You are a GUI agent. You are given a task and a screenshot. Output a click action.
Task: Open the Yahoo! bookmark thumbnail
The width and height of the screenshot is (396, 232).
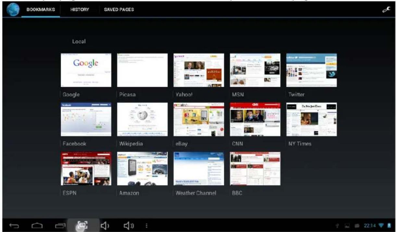[x=199, y=70]
